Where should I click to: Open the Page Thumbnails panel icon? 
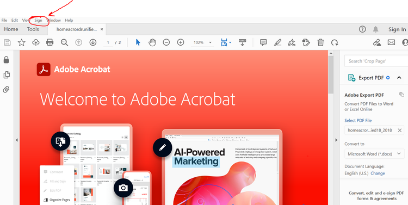pyautogui.click(x=7, y=75)
